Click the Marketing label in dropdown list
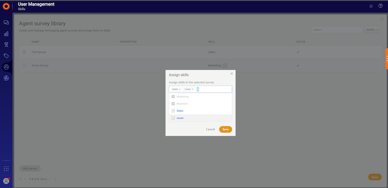The height and width of the screenshot is (188, 388). (x=183, y=97)
